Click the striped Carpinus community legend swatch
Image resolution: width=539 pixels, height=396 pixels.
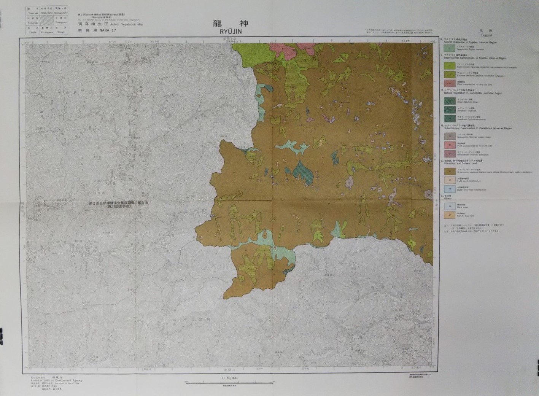[449, 74]
